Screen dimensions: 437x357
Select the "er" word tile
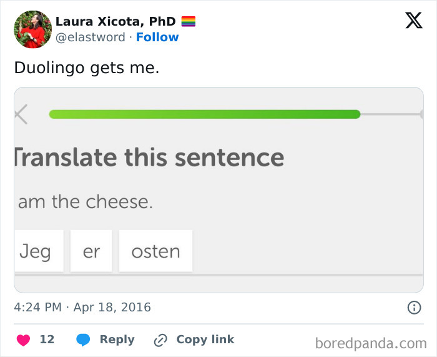click(x=91, y=251)
